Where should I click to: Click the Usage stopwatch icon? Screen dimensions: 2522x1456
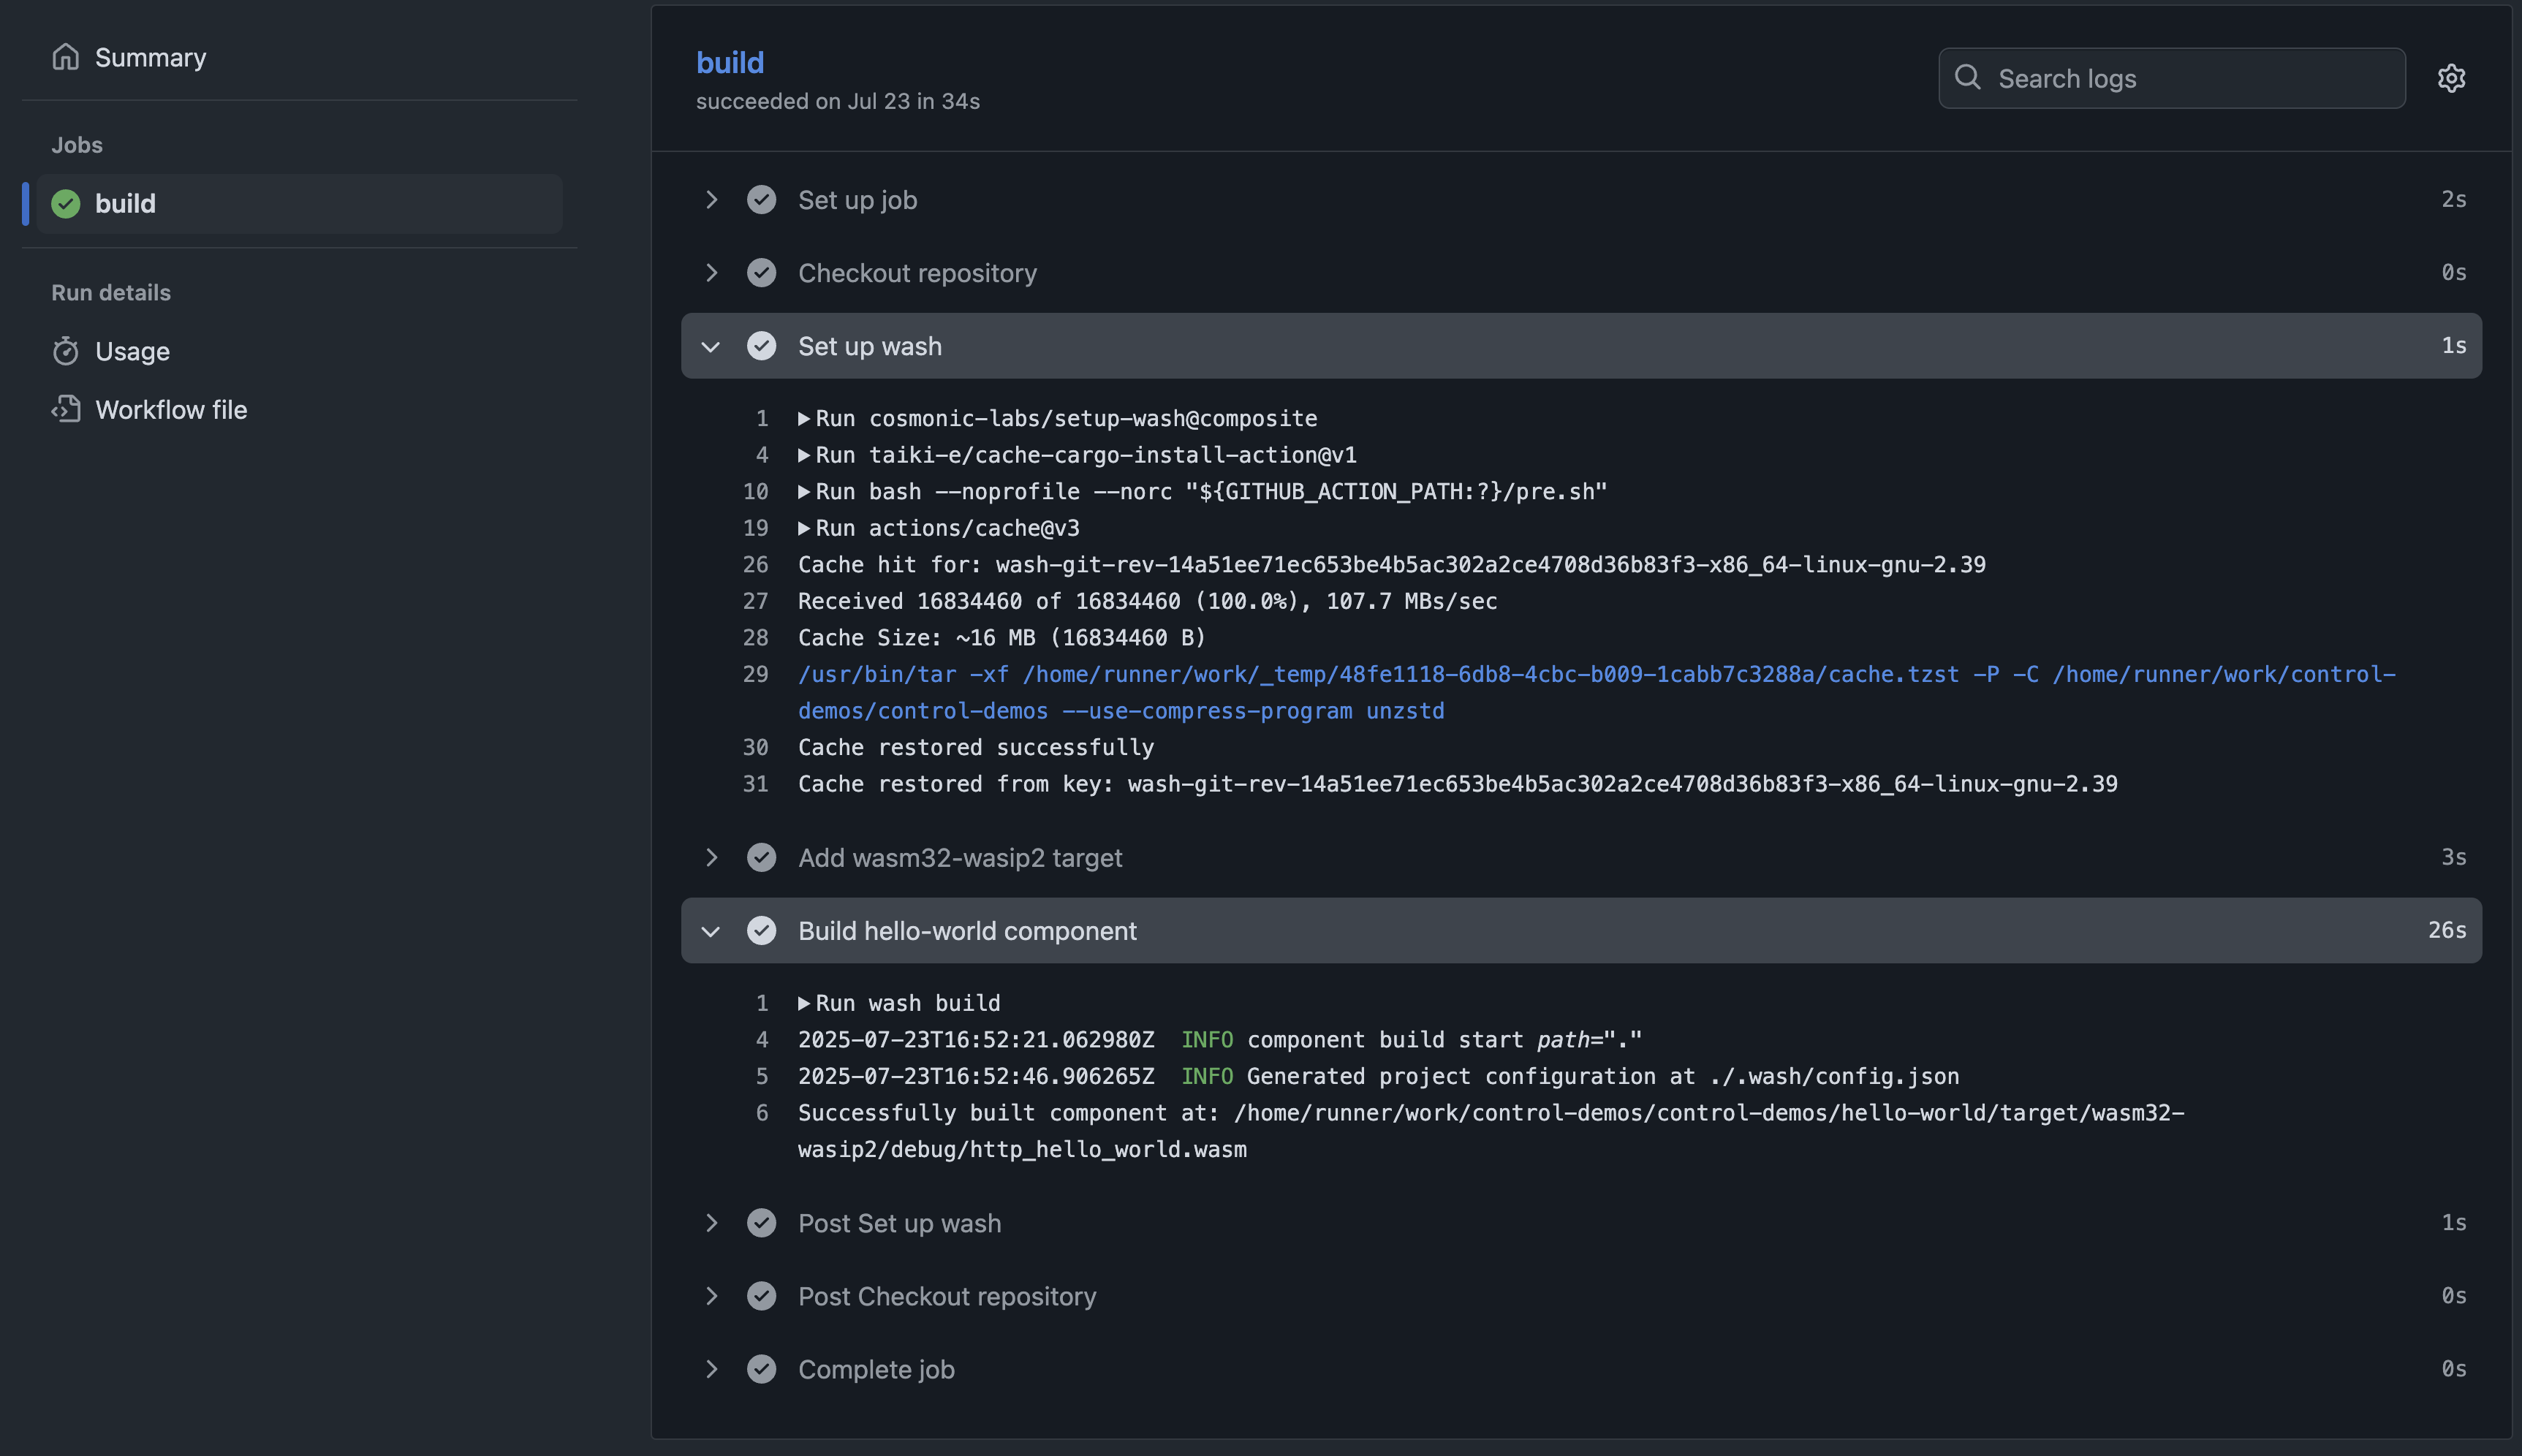pos(66,351)
